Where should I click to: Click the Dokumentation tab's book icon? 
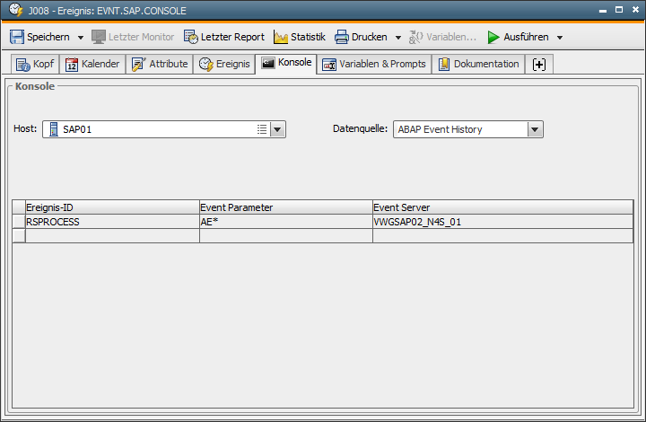coord(444,65)
